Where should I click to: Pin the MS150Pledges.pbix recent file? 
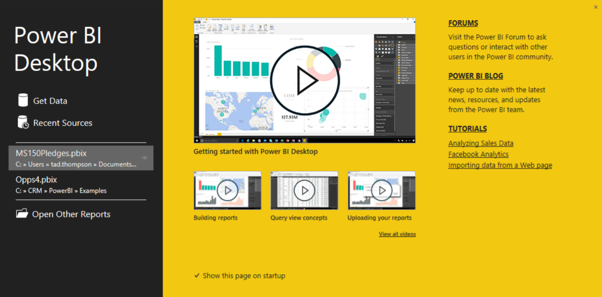click(144, 158)
